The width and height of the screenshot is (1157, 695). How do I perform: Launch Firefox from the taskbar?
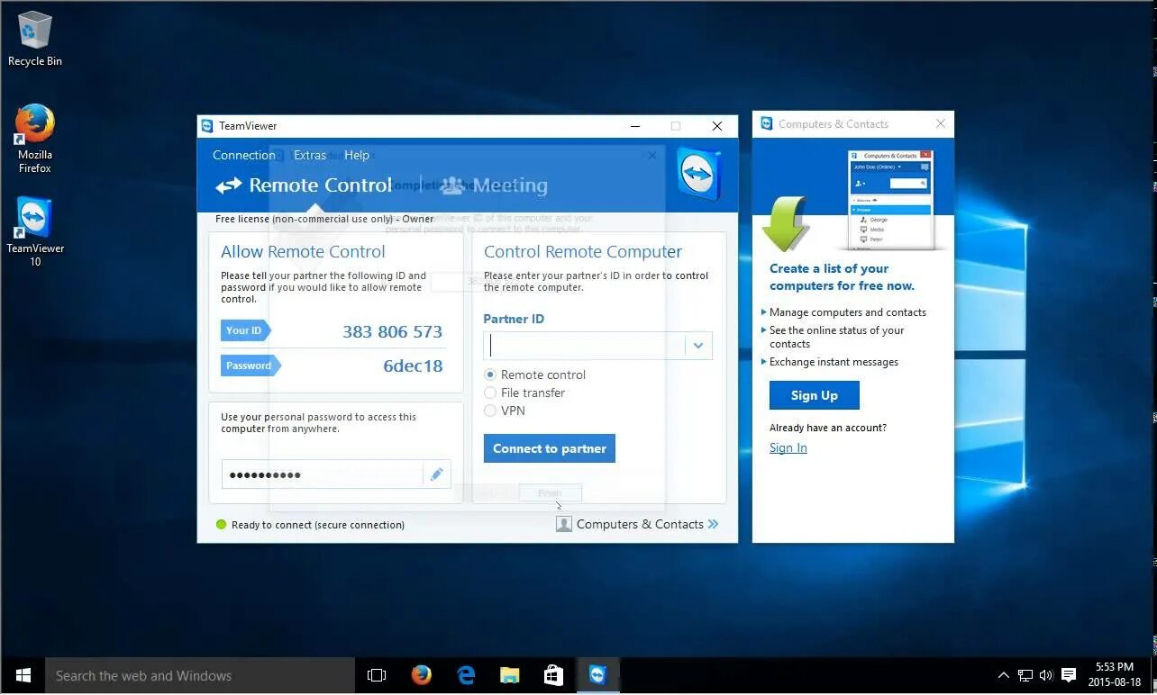(421, 674)
